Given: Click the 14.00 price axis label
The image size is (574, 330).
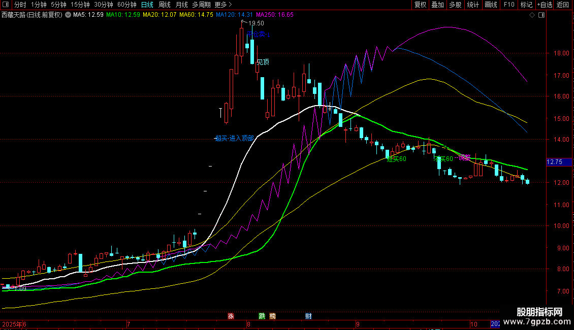Looking at the screenshot, I should point(561,140).
